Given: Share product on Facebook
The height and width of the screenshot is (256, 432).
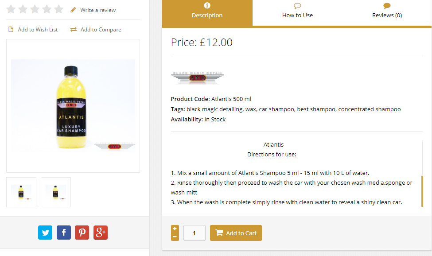Looking at the screenshot, I should click(x=64, y=233).
